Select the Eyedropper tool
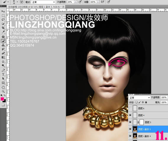Screen dimensions: 168x141 tap(3, 32)
